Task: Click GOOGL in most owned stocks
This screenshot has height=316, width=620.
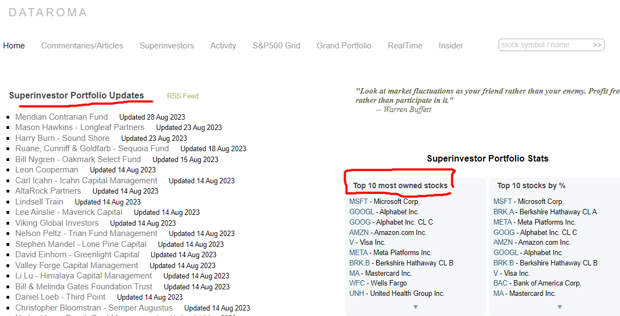Action: (x=361, y=212)
